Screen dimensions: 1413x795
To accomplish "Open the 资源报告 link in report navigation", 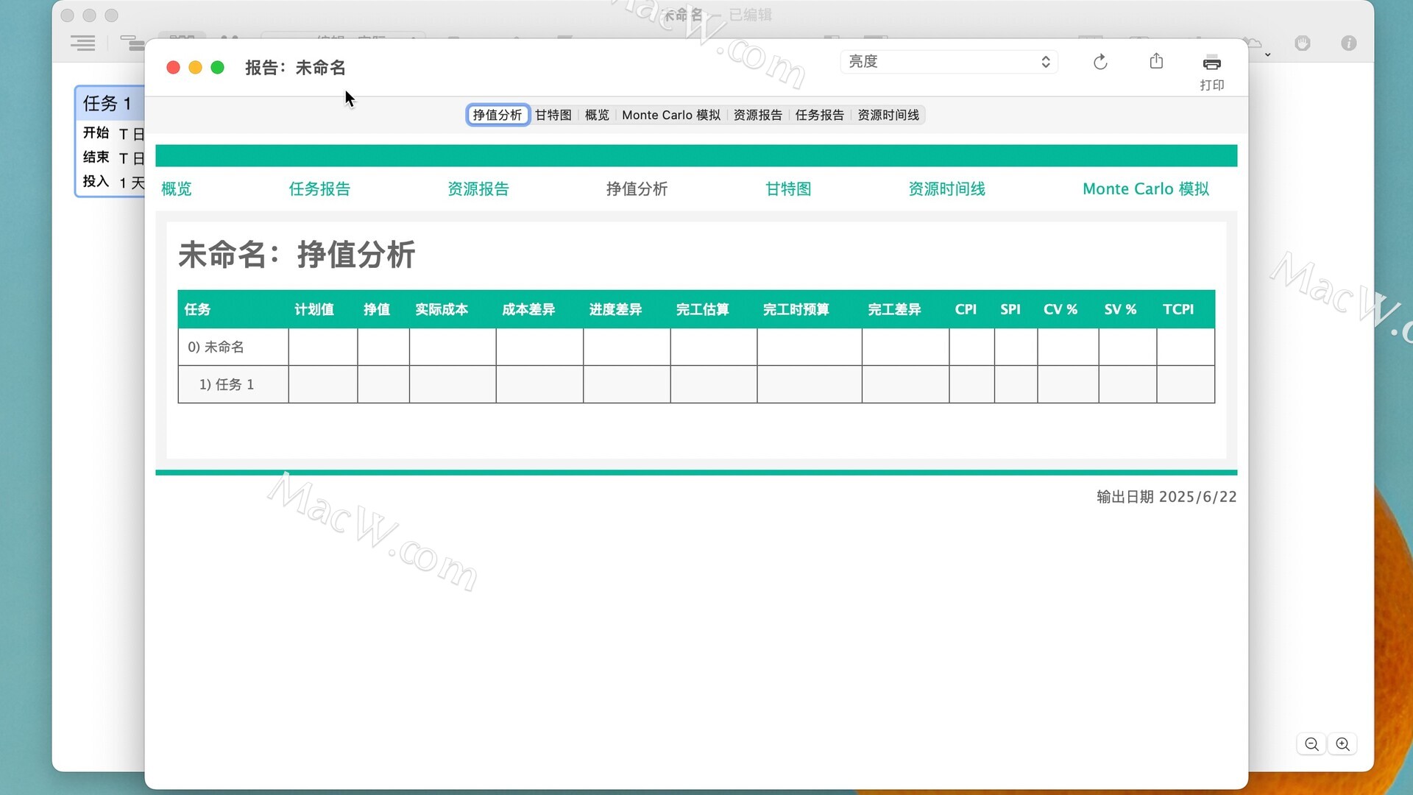I will coord(478,189).
